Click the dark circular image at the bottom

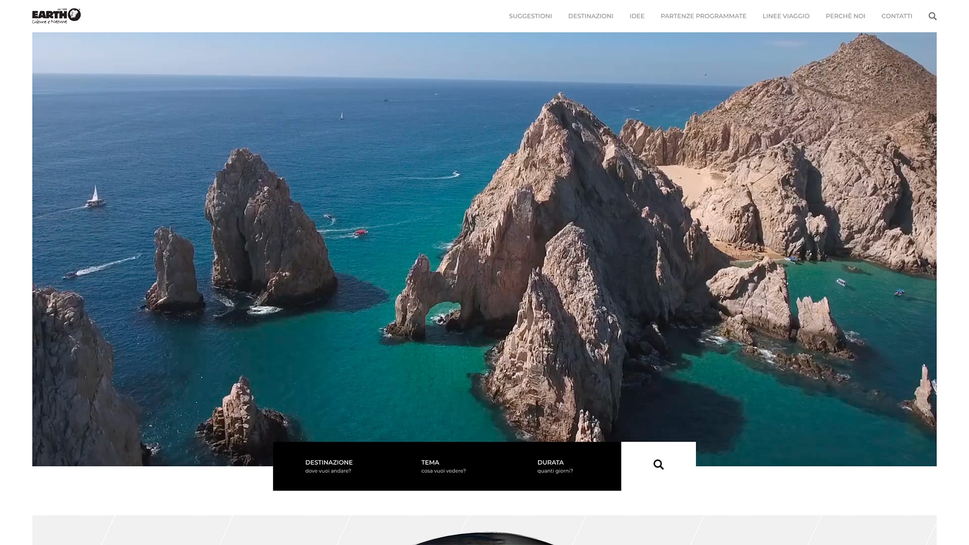483,539
